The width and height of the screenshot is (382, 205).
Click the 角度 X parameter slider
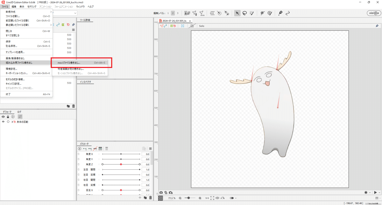tap(121, 154)
